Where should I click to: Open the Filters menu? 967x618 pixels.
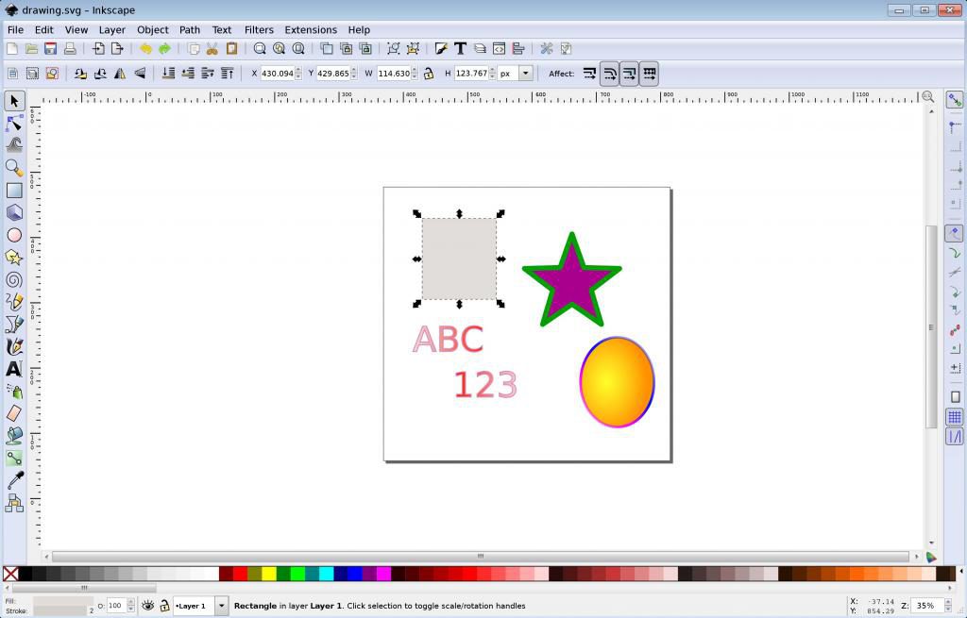click(259, 30)
